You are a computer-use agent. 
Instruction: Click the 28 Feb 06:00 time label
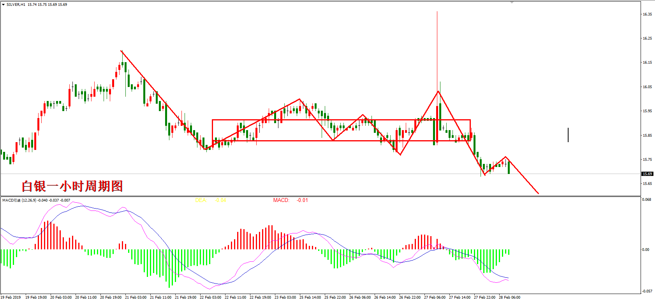click(509, 298)
